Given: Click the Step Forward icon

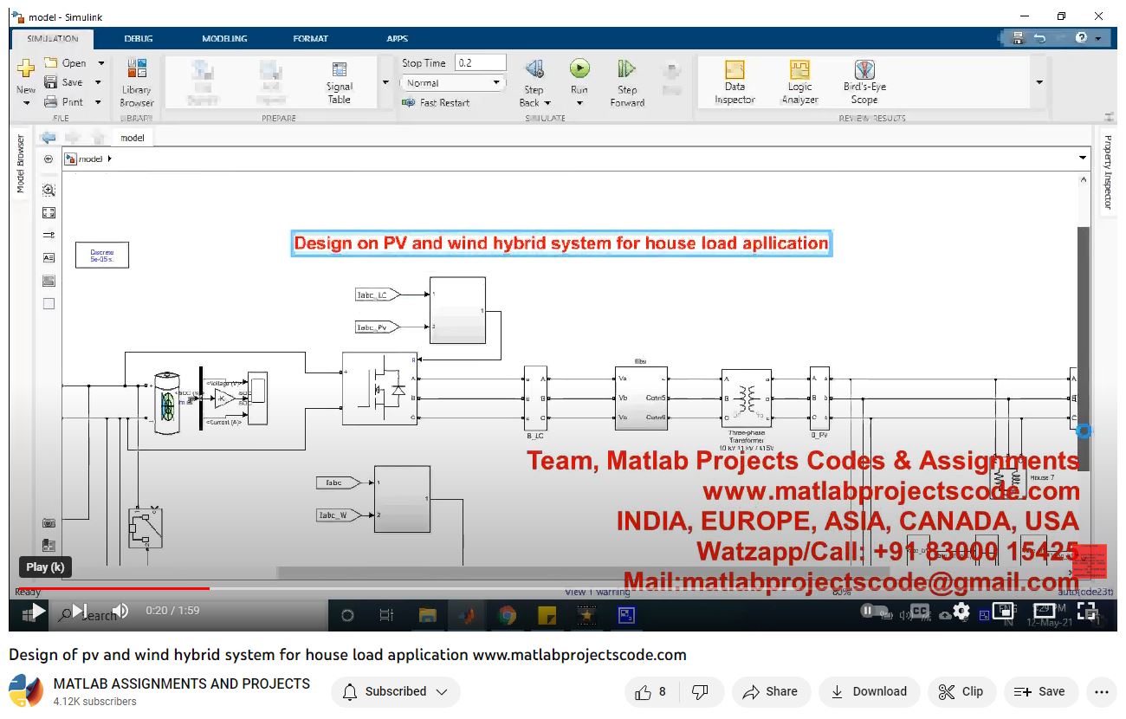Looking at the screenshot, I should pos(627,69).
